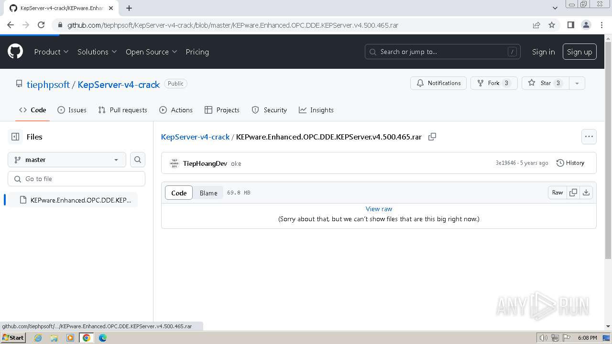Fork the repository with Fork button

(494, 83)
